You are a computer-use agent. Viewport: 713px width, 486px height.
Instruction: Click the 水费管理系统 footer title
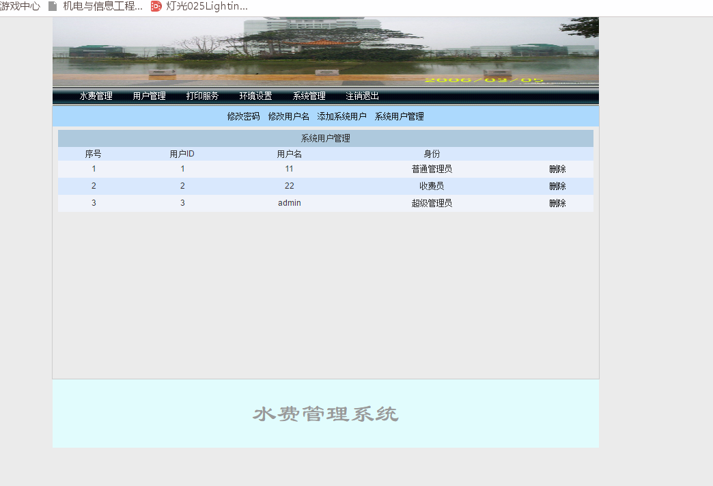click(326, 414)
